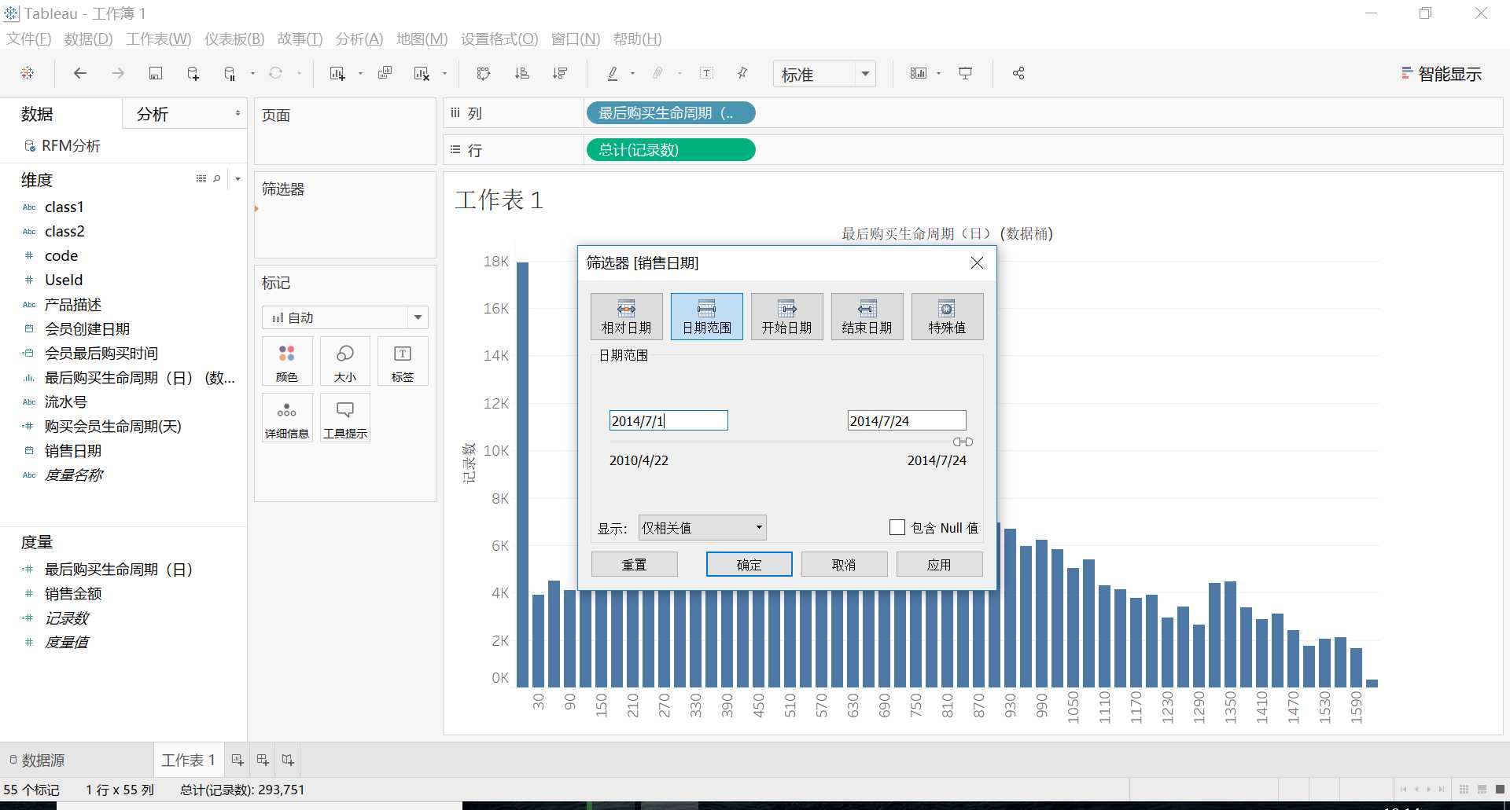Click the highlight pen icon
The height and width of the screenshot is (810, 1510).
click(613, 73)
